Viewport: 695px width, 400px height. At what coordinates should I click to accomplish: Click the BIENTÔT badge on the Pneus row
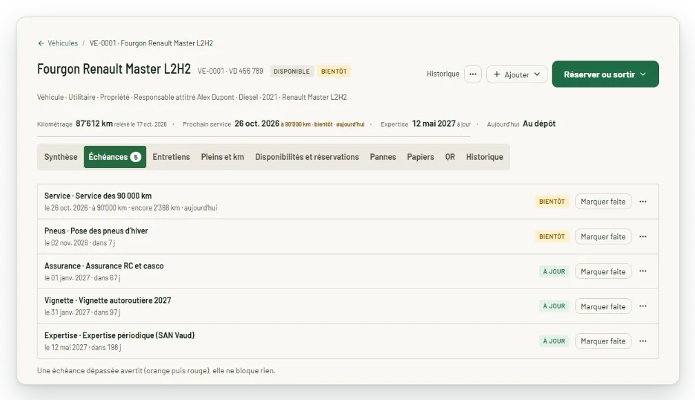coord(552,237)
